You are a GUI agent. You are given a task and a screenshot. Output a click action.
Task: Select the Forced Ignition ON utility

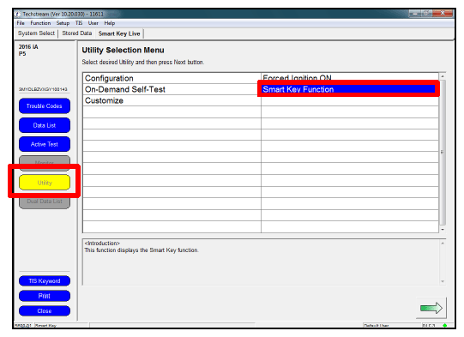tap(349, 77)
